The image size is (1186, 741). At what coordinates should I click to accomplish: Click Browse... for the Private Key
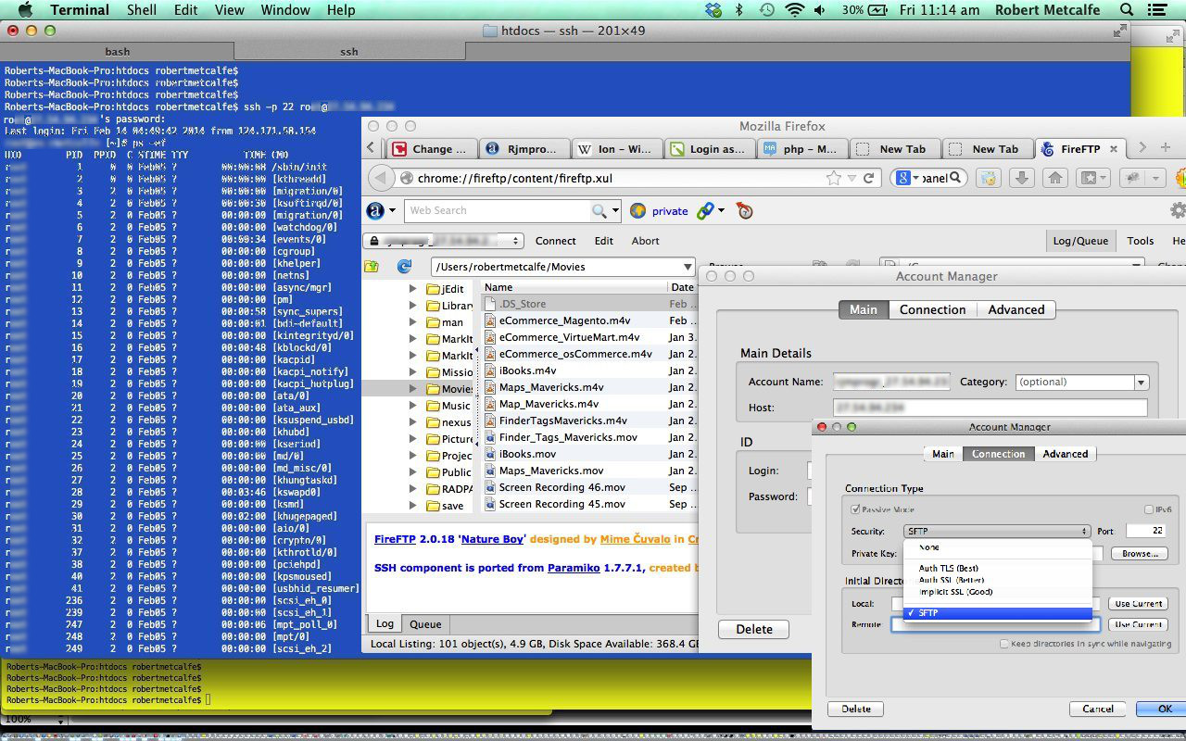tap(1140, 554)
